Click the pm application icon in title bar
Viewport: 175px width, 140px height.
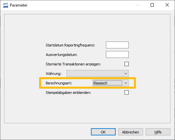pyautogui.click(x=6, y=5)
